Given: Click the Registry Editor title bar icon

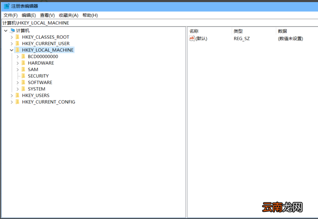Looking at the screenshot, I should tap(7, 6).
